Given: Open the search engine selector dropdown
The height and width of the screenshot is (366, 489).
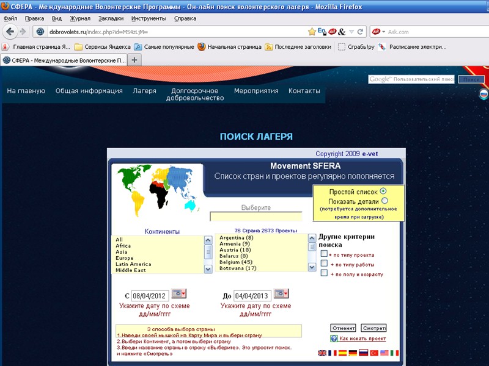Looking at the screenshot, I should 384,32.
